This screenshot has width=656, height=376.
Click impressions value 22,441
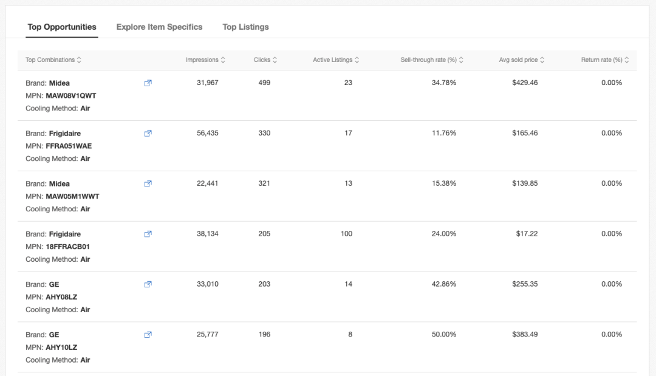pos(208,183)
